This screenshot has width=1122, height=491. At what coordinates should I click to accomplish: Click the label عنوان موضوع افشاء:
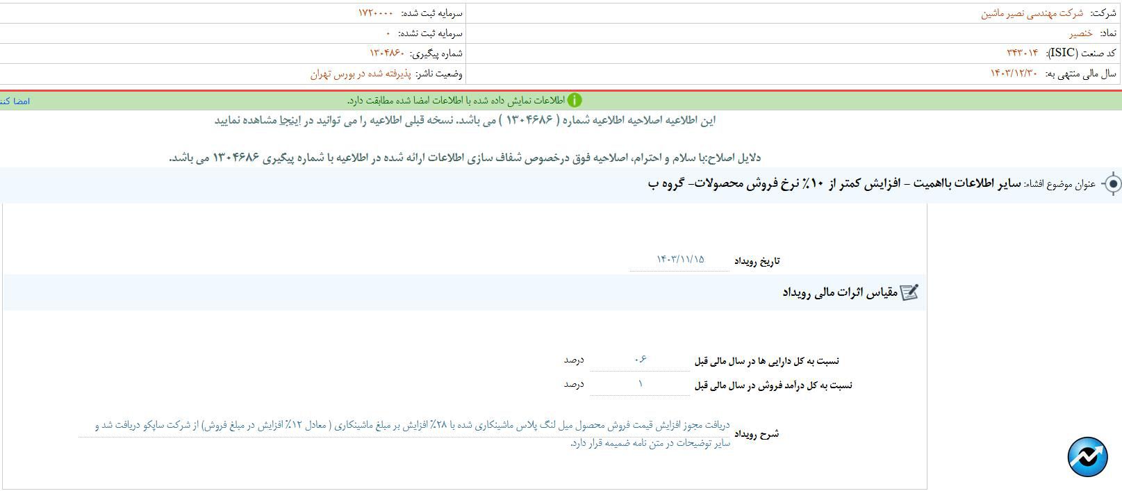(x=1060, y=184)
